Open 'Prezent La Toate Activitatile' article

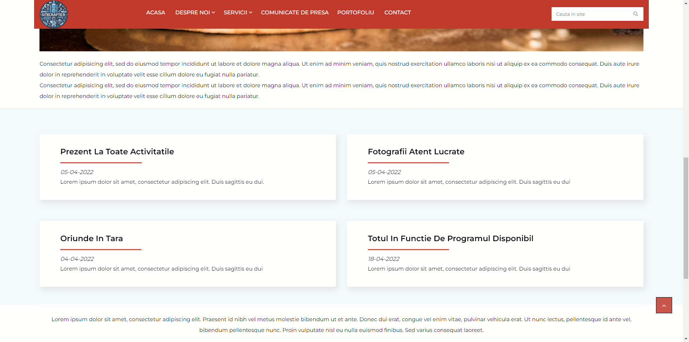(x=117, y=151)
